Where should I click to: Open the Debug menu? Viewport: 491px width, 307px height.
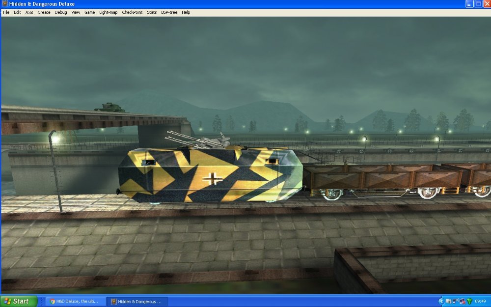[x=61, y=12]
